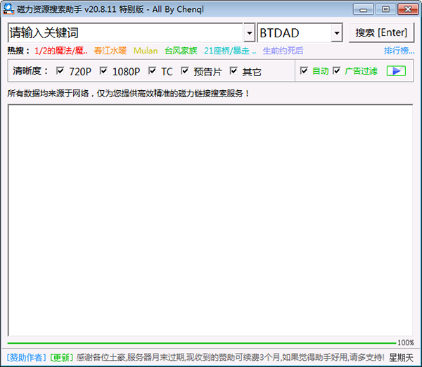This screenshot has width=422, height=367.
Task: Click the 星期天 weekday status text
Action: (401, 358)
